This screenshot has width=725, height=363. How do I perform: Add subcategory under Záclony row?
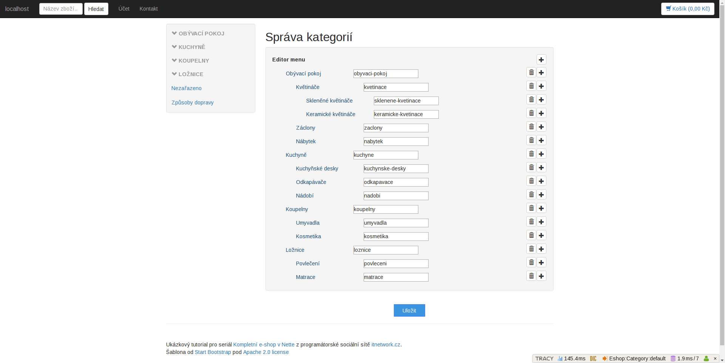pyautogui.click(x=541, y=127)
